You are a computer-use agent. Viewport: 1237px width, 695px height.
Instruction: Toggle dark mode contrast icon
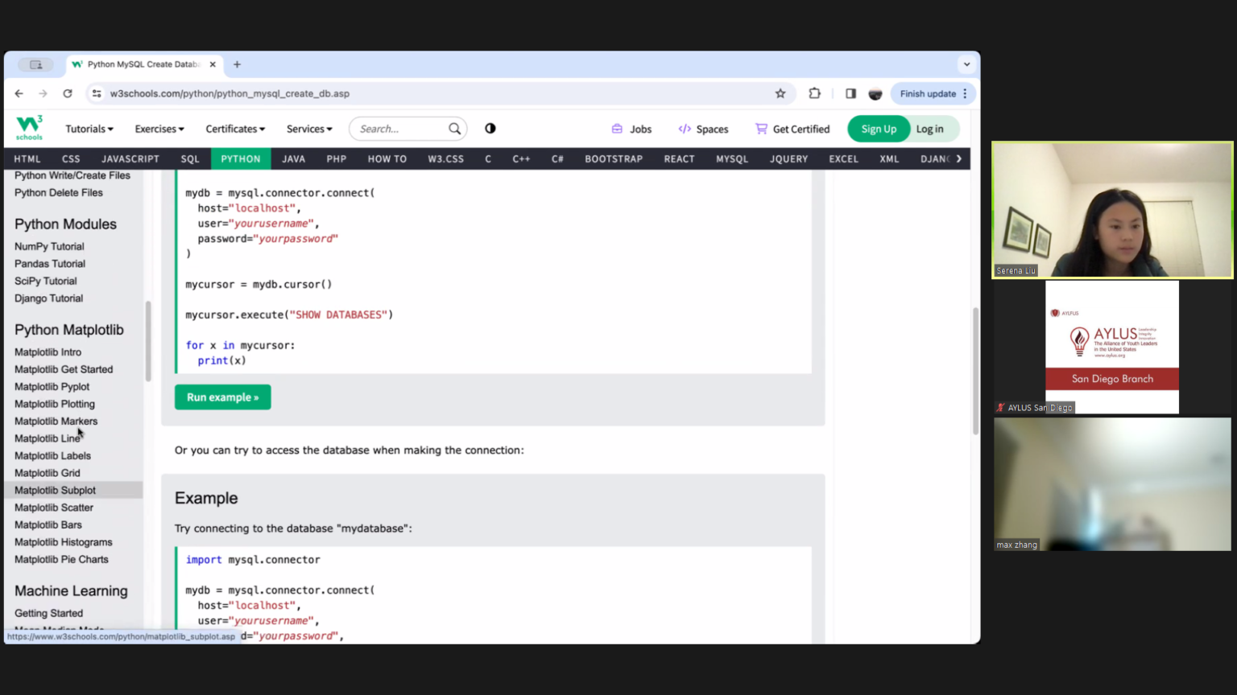(x=490, y=129)
